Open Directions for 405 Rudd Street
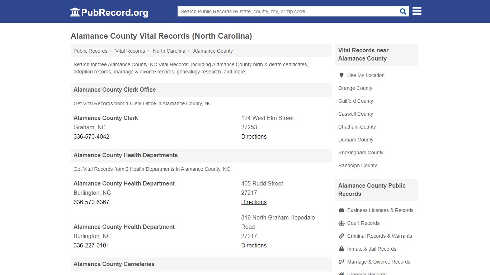Image resolution: width=490 pixels, height=275 pixels. (254, 202)
